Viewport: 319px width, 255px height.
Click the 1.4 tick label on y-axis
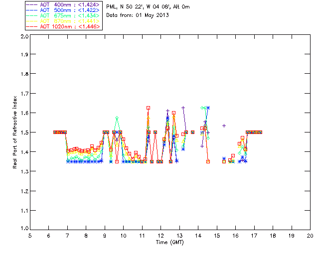point(24,152)
